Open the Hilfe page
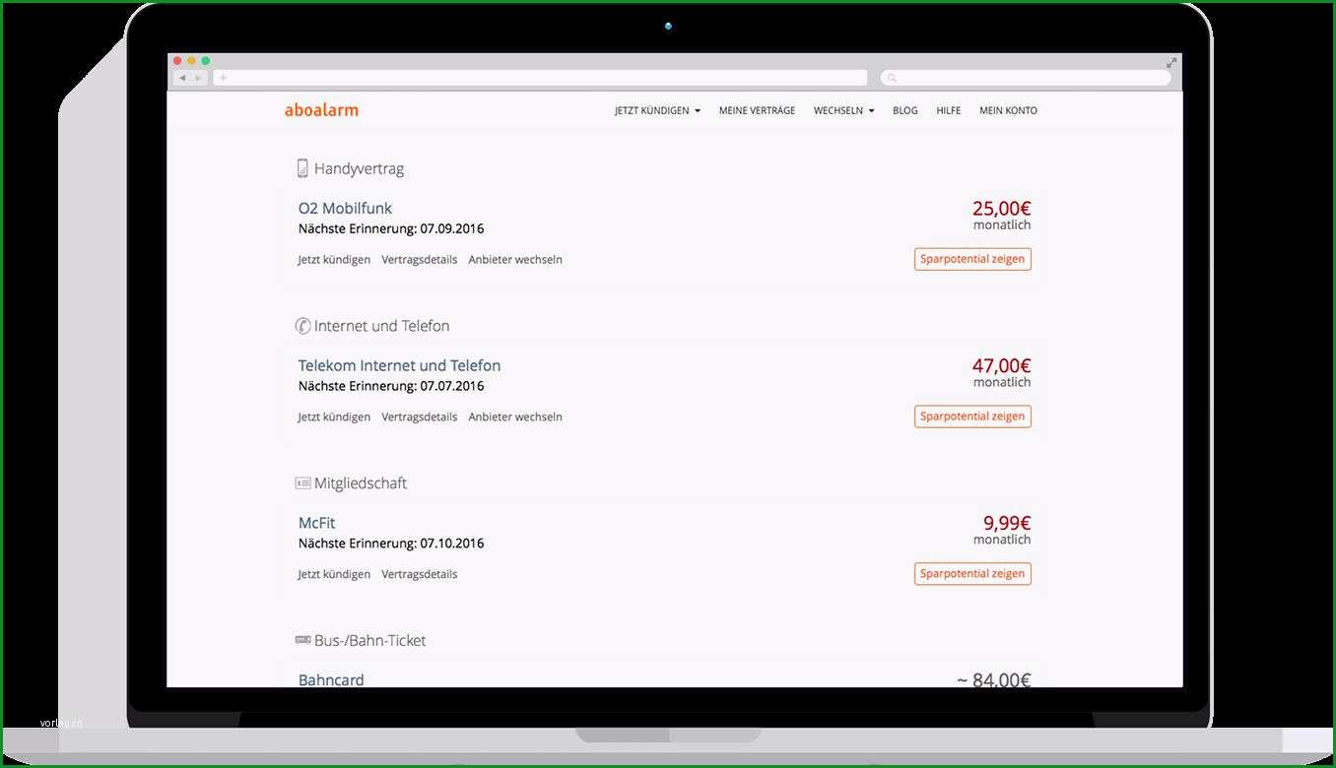This screenshot has height=768, width=1336. pyautogui.click(x=948, y=110)
